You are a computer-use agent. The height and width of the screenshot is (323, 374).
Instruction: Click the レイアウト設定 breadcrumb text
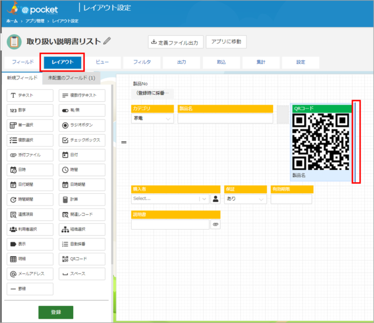click(x=65, y=21)
